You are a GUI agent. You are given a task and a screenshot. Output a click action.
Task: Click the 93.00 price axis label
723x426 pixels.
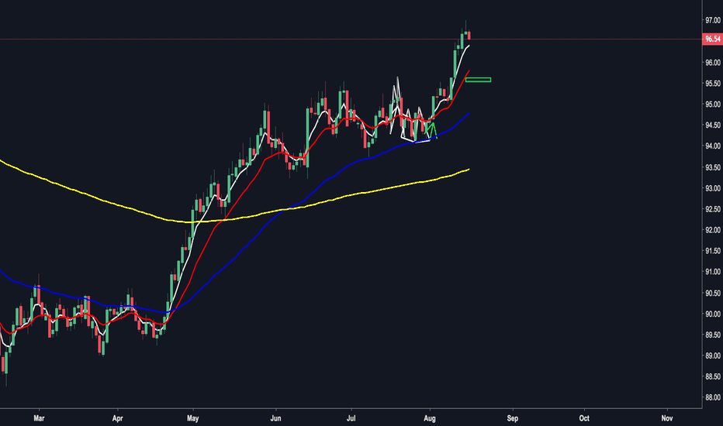(713, 188)
